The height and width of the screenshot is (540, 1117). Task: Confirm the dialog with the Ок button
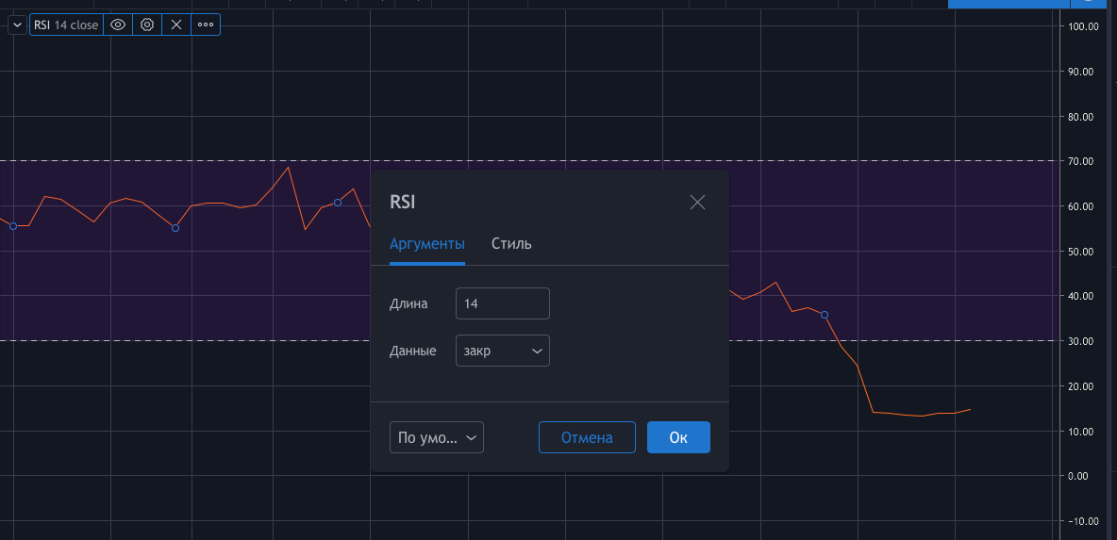(678, 437)
